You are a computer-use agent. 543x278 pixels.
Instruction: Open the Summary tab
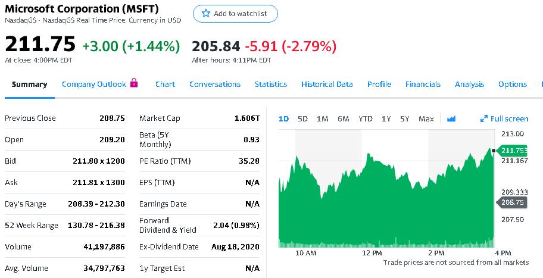(29, 84)
